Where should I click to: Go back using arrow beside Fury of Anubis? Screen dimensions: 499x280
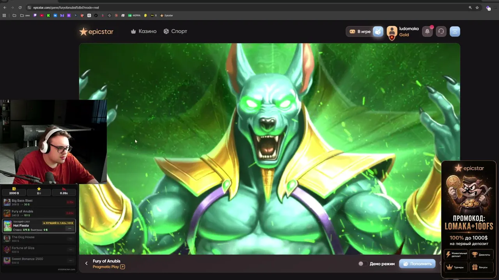point(87,263)
